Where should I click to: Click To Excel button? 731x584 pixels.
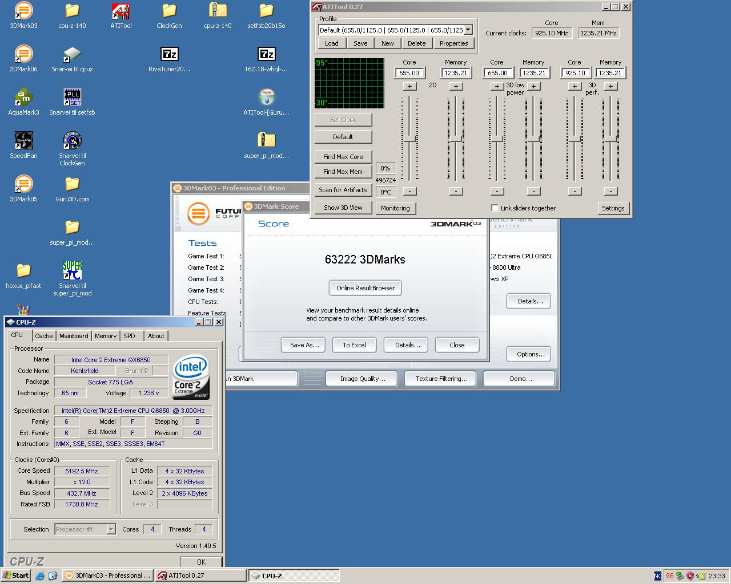[354, 345]
